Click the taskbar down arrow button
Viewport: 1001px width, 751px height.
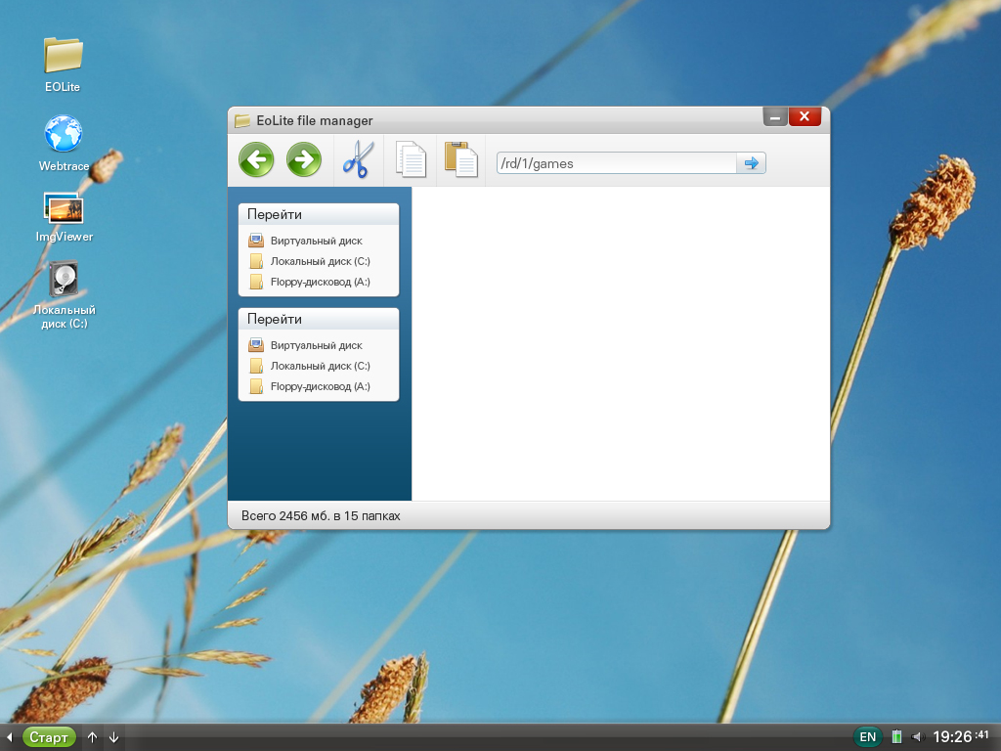[113, 737]
